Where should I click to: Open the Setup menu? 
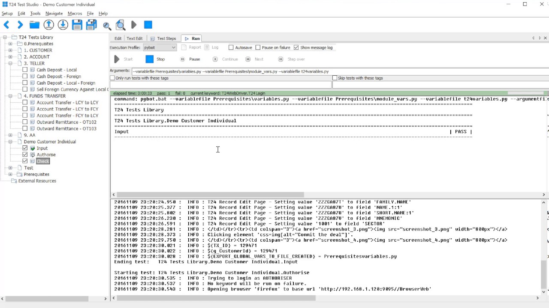(7, 14)
